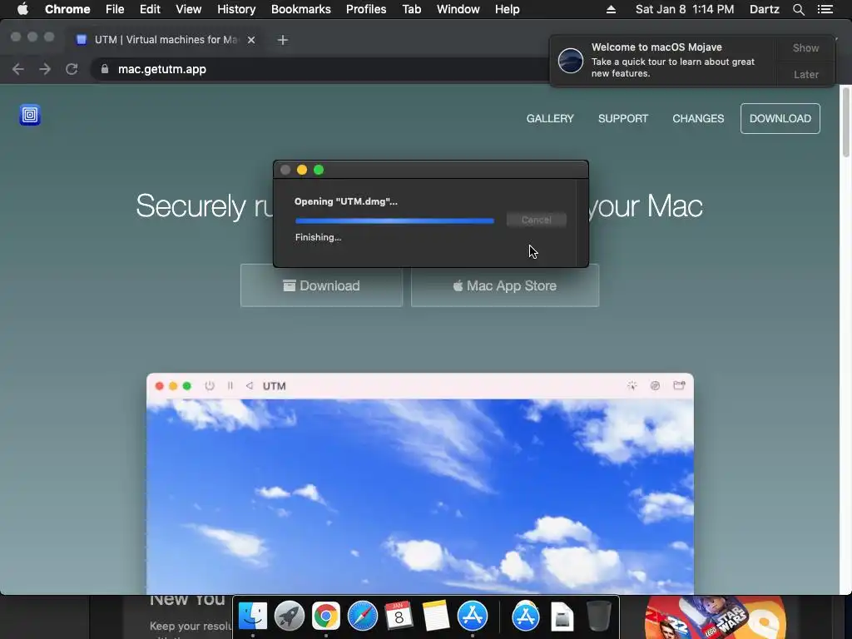Select the UTM Virtual machines tab
The height and width of the screenshot is (639, 852).
click(166, 40)
